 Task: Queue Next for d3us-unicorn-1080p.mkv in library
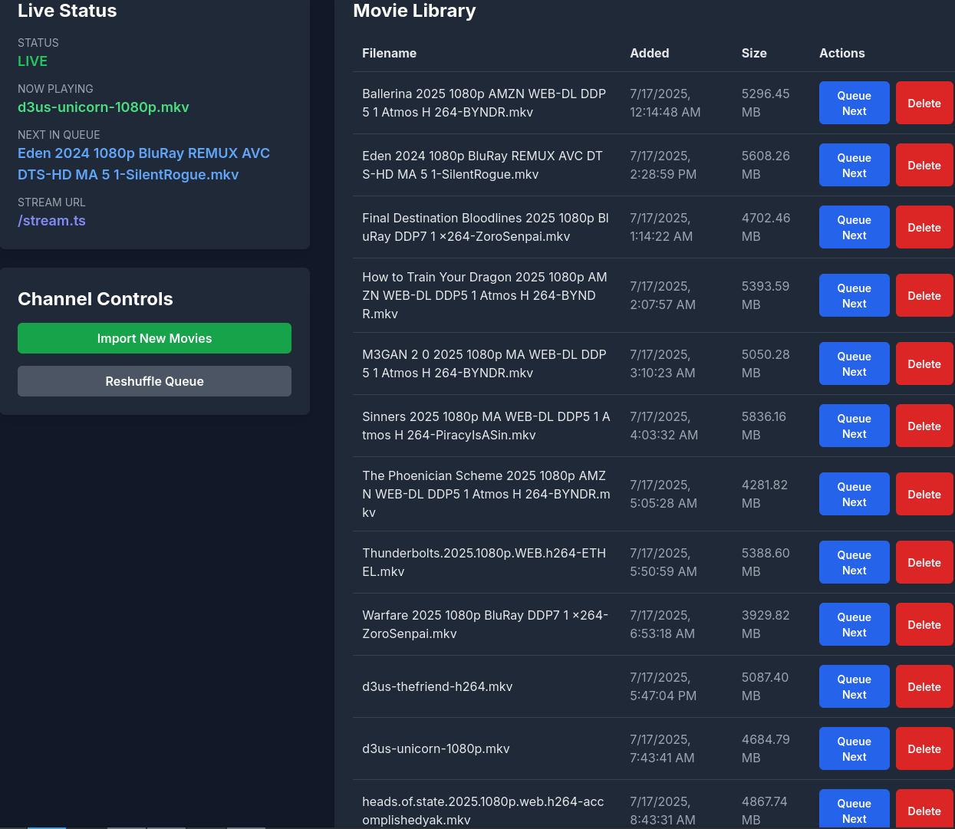[x=854, y=748]
